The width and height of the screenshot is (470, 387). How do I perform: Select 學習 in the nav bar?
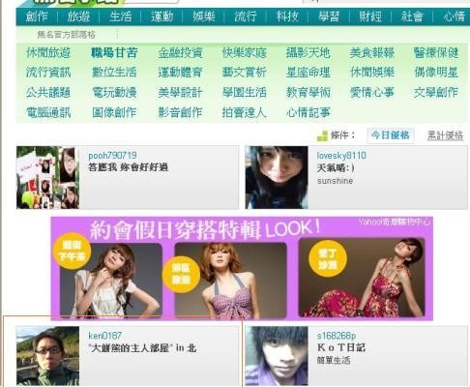tap(329, 16)
